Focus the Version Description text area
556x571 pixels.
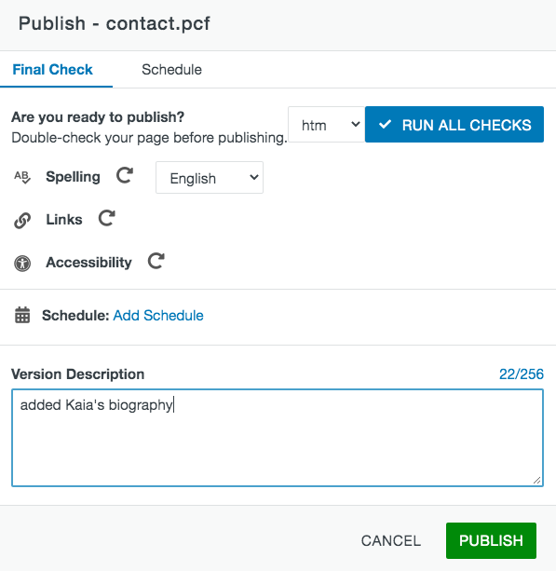click(x=278, y=438)
